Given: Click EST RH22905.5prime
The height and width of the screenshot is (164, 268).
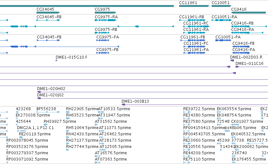Looking at the screenshot, I should click(x=82, y=109).
